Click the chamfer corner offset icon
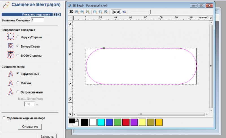This screenshot has height=138, width=226. [x=11, y=83]
